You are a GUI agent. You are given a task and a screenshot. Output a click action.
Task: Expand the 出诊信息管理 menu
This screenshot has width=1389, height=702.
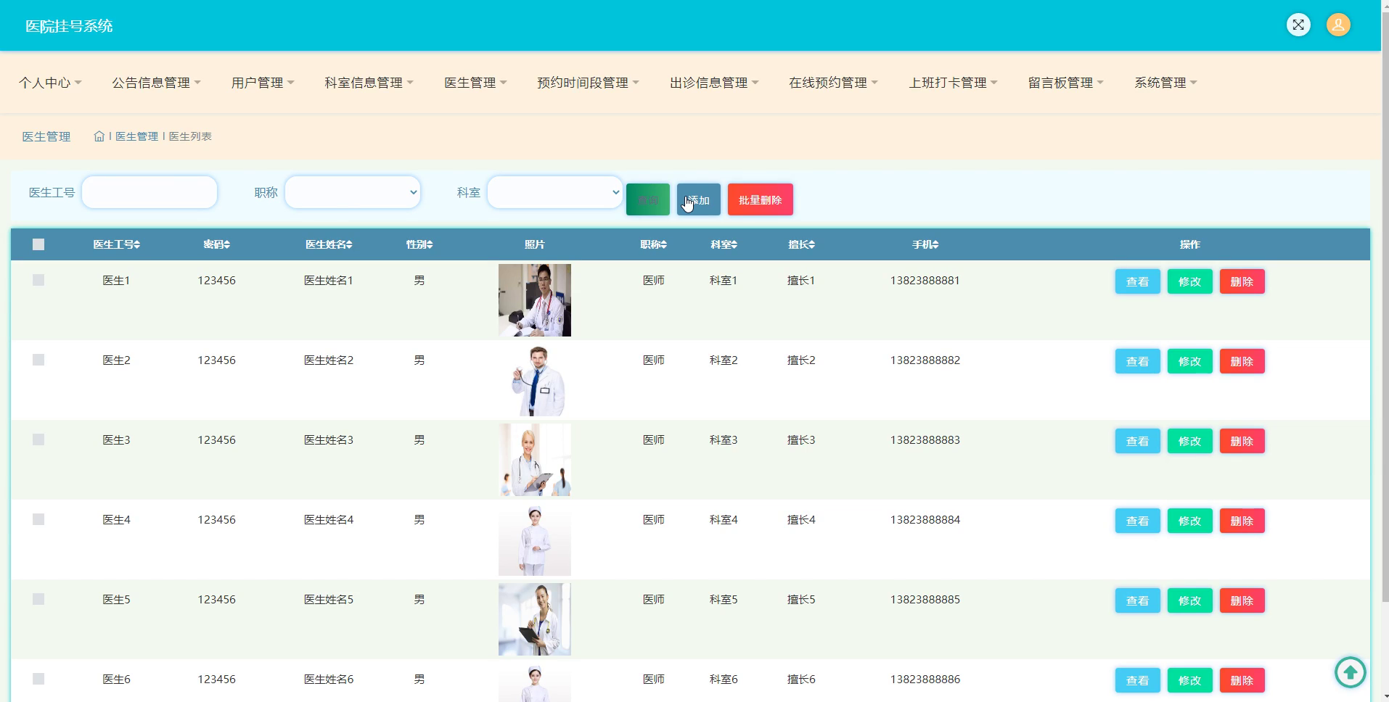point(714,83)
